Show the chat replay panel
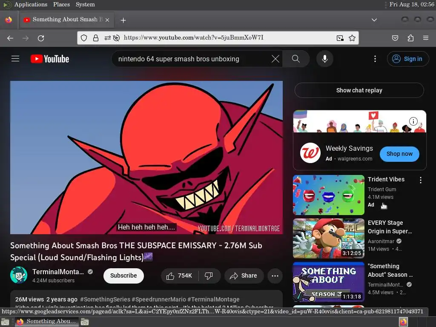The height and width of the screenshot is (327, 436). click(359, 90)
